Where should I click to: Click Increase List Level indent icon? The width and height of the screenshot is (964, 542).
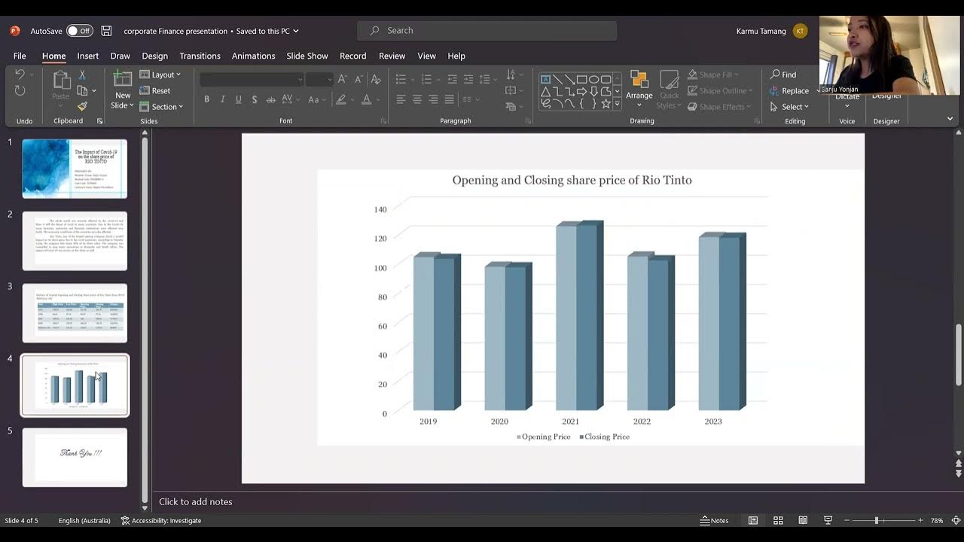pos(468,78)
